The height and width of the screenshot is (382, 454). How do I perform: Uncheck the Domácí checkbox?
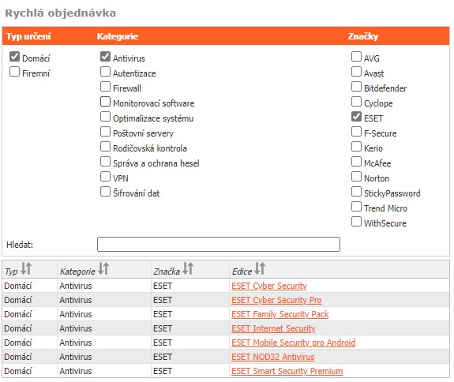14,57
